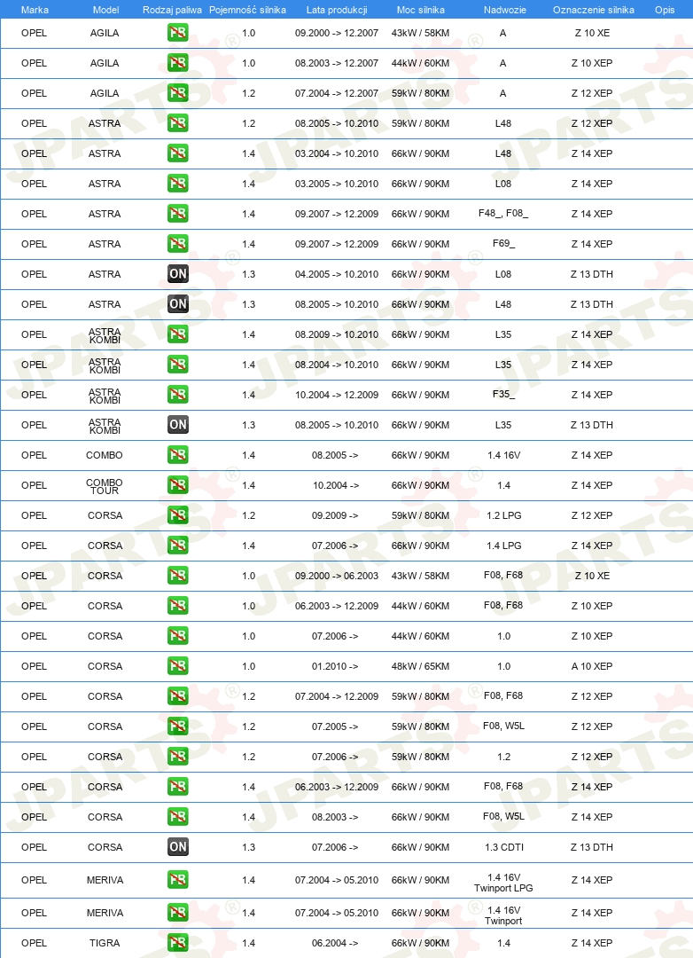693x958 pixels.
Task: Click the 03.2004 -> 10.2010 date cell
Action: point(337,153)
